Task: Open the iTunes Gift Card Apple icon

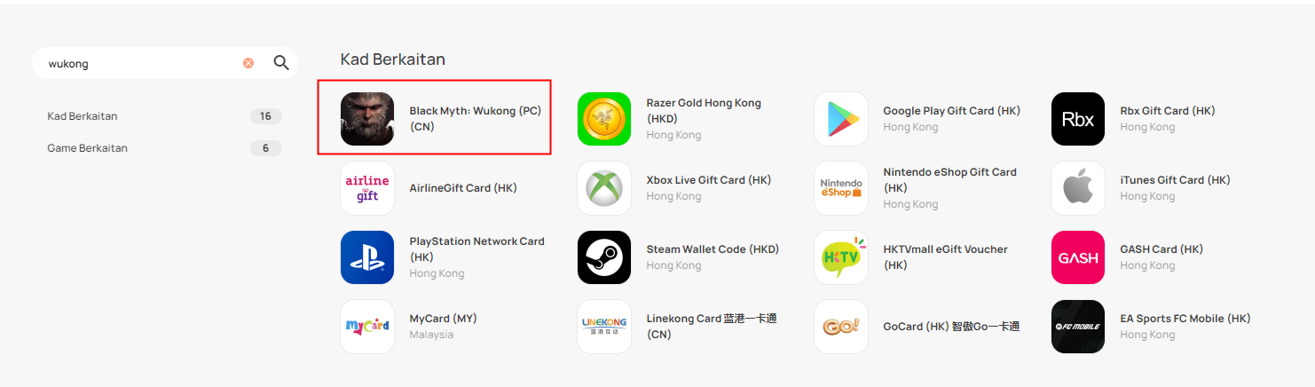Action: (x=1078, y=188)
